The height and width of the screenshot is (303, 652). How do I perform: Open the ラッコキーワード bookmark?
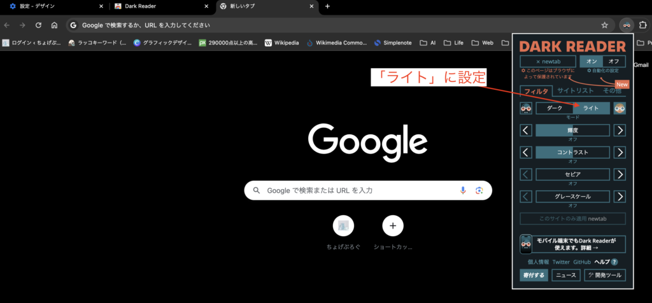(x=97, y=43)
